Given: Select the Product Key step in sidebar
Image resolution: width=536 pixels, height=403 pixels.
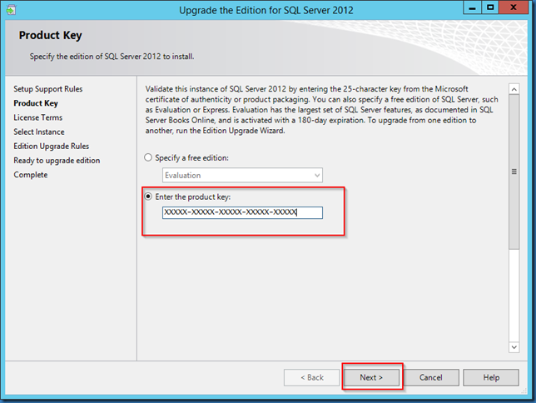Looking at the screenshot, I should coord(36,103).
